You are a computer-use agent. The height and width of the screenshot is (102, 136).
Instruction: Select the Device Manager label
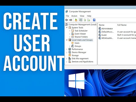[x=79, y=52]
